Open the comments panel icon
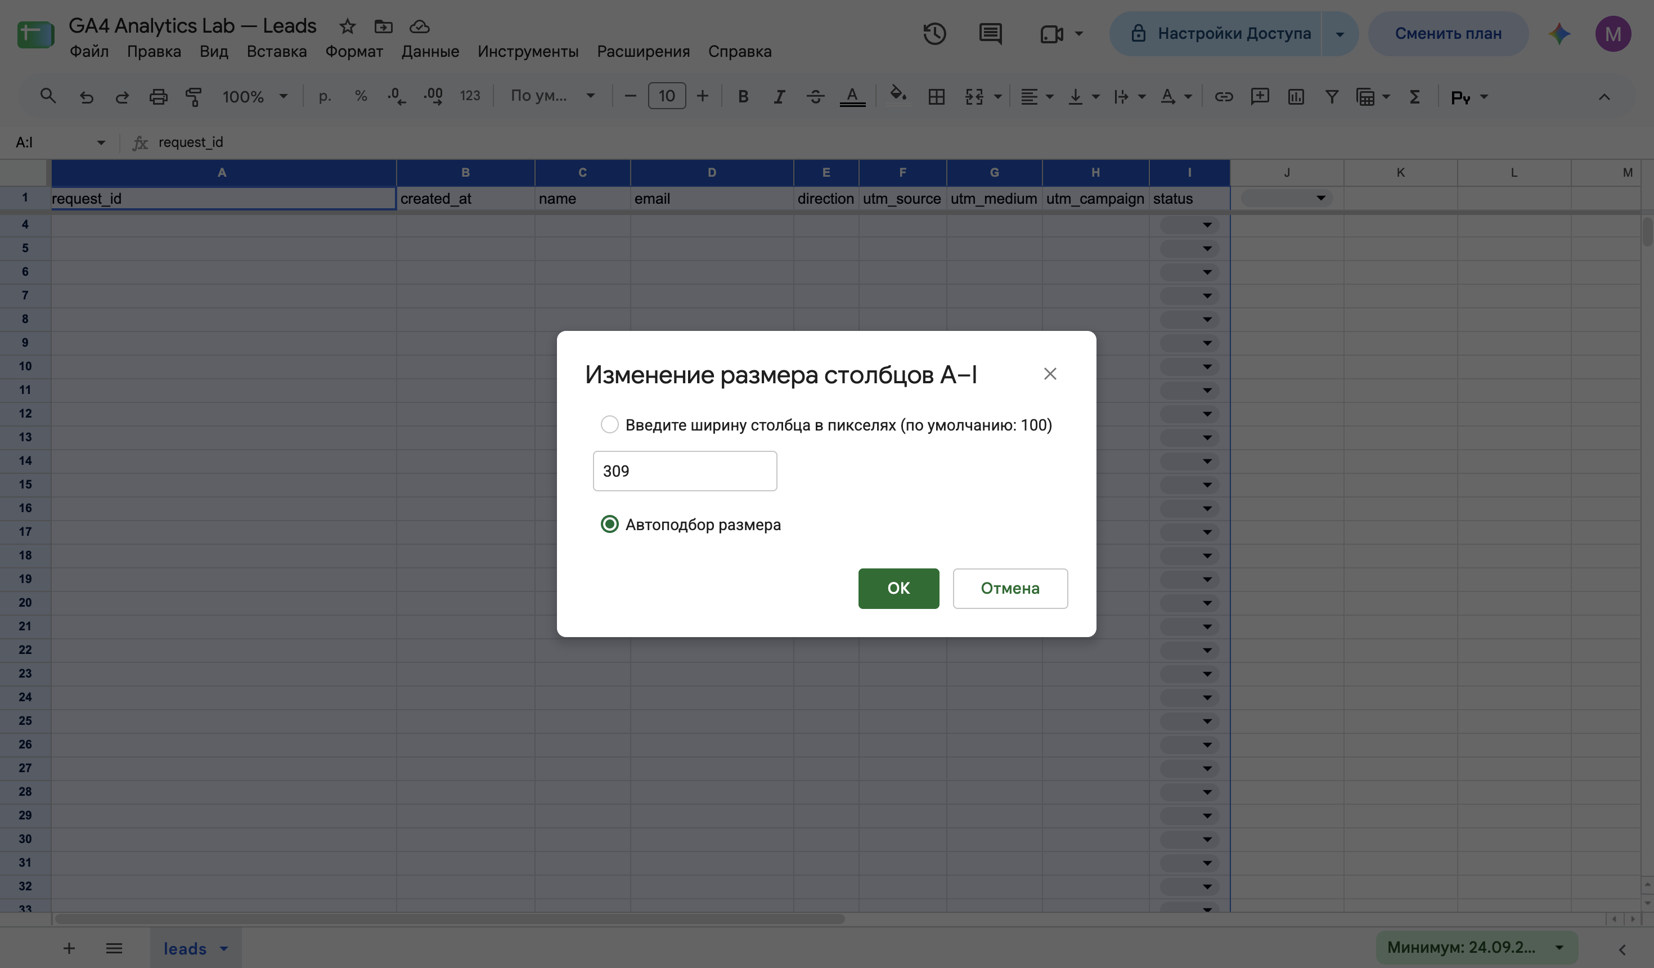This screenshot has height=968, width=1654. pyautogui.click(x=990, y=34)
